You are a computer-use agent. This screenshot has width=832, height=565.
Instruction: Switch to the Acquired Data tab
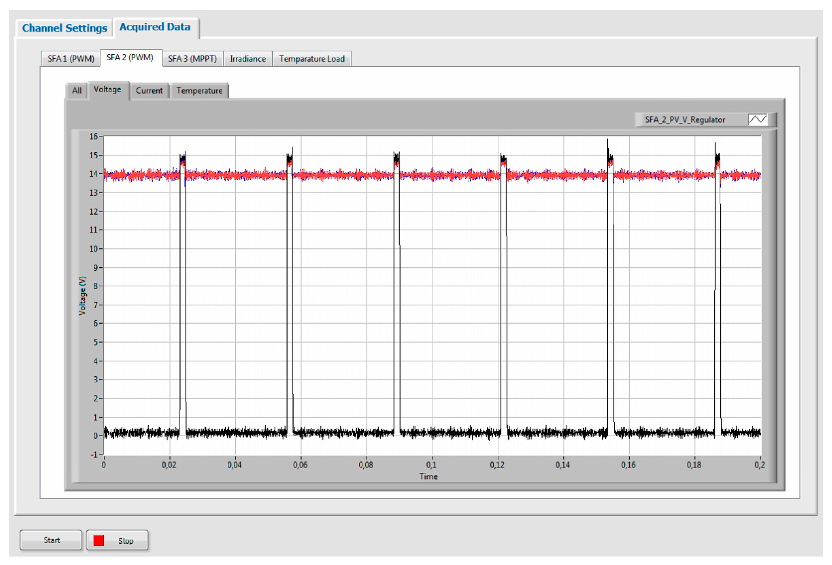(x=155, y=27)
